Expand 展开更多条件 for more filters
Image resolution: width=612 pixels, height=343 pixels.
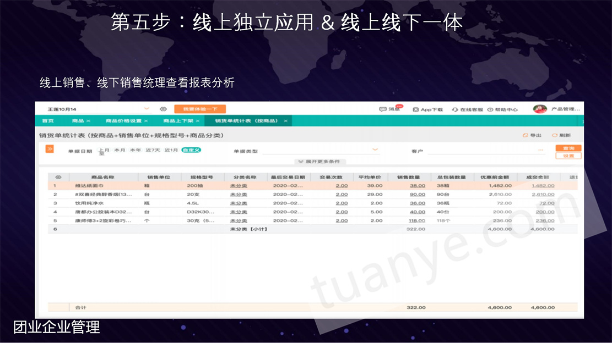tap(319, 161)
